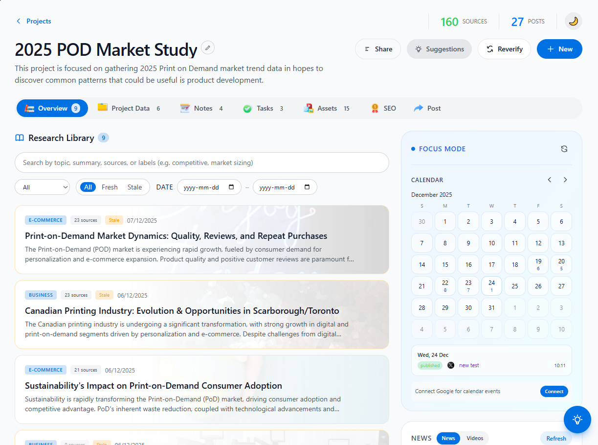This screenshot has height=445, width=598.
Task: Filter library by Stale
Action: (x=134, y=187)
